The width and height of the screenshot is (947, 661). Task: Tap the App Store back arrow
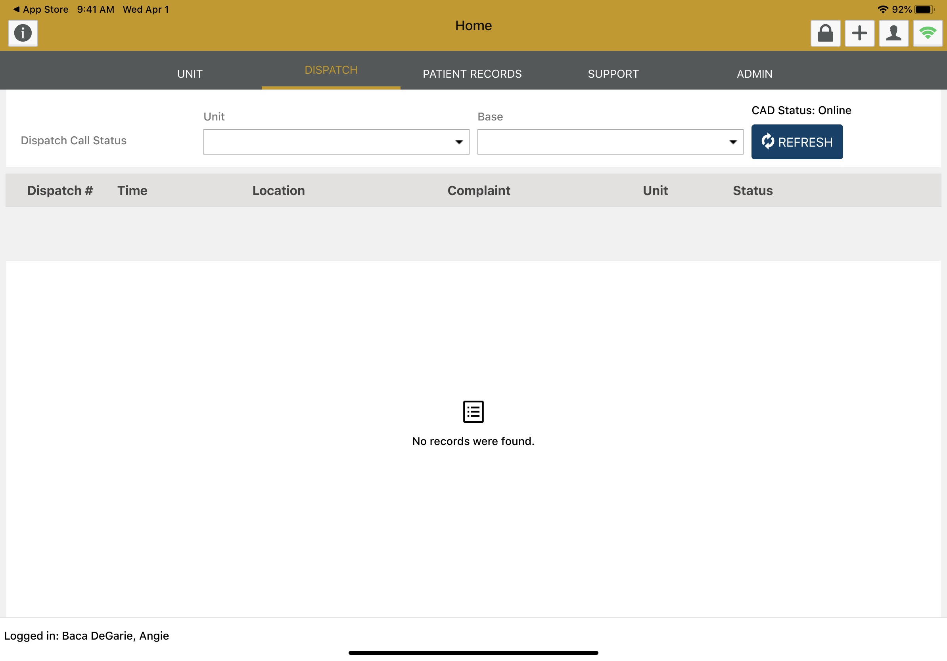[17, 9]
